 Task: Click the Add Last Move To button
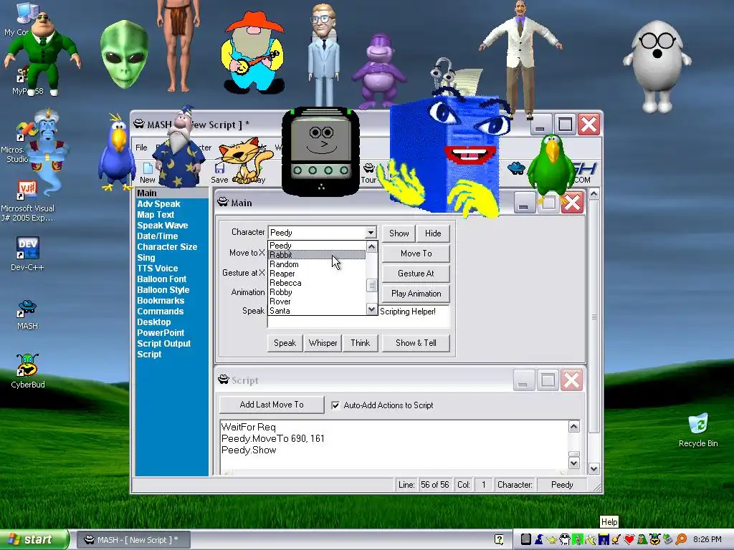[272, 405]
